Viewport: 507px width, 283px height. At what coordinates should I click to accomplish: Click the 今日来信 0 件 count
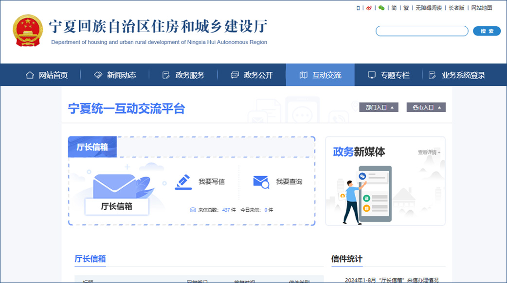(x=257, y=210)
